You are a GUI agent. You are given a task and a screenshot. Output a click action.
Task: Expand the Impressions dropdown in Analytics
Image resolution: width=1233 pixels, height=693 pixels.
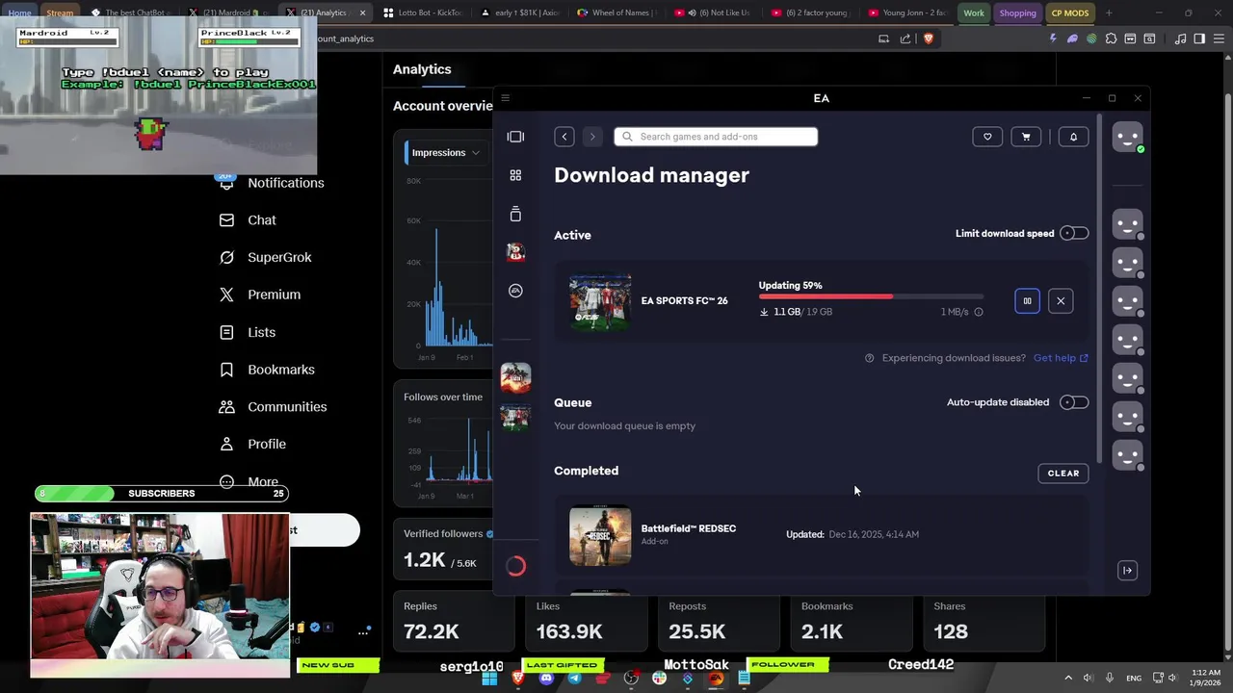[446, 153]
